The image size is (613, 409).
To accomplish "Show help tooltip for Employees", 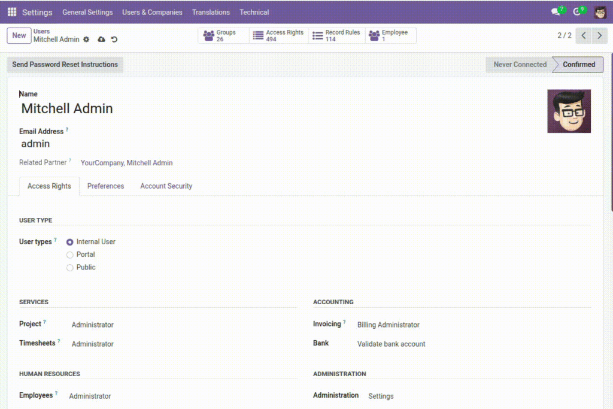I will coord(56,393).
